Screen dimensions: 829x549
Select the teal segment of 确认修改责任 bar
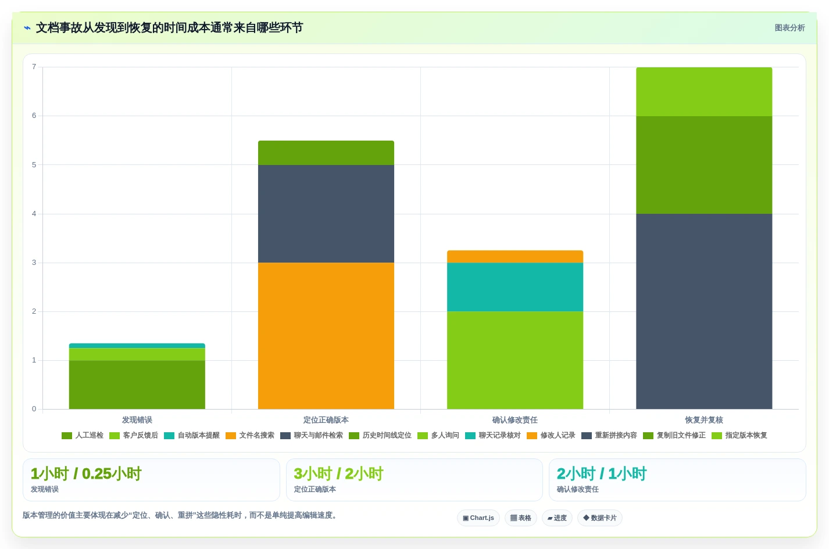pos(515,287)
